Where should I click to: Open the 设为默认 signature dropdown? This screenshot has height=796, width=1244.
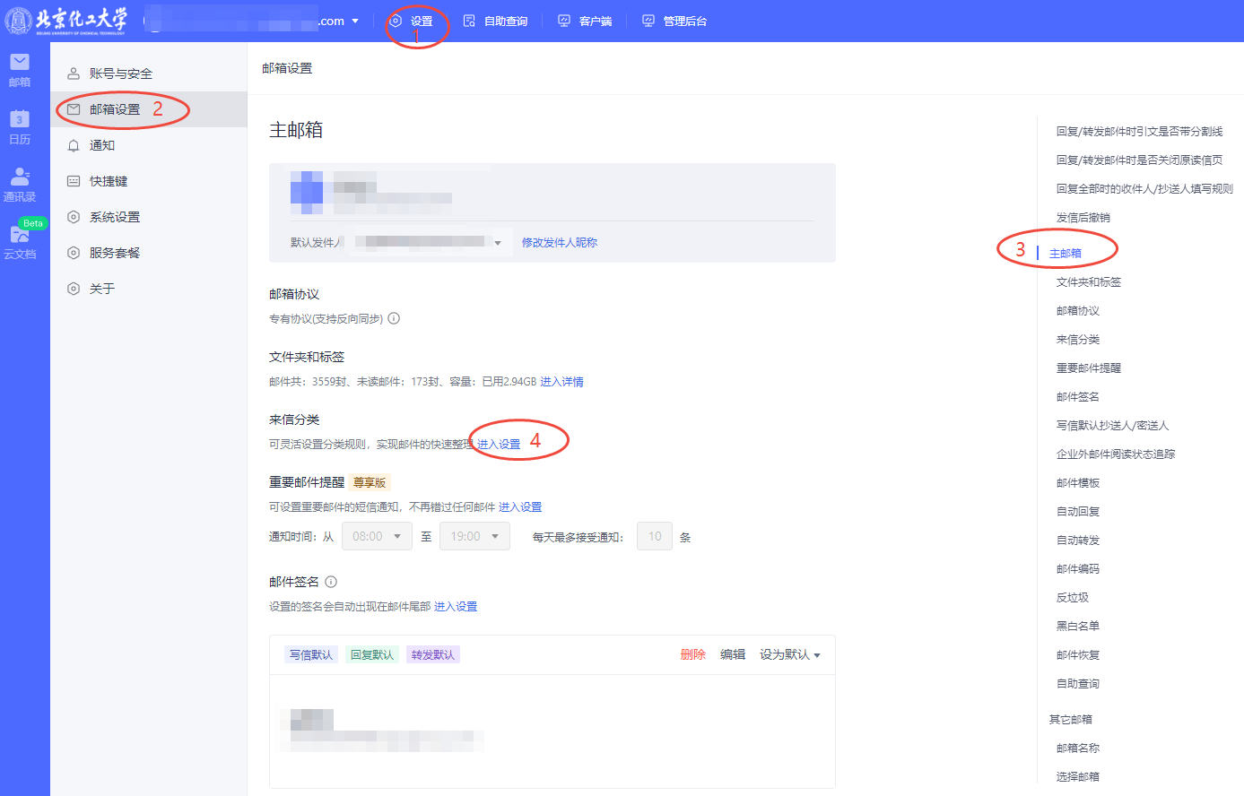[789, 654]
